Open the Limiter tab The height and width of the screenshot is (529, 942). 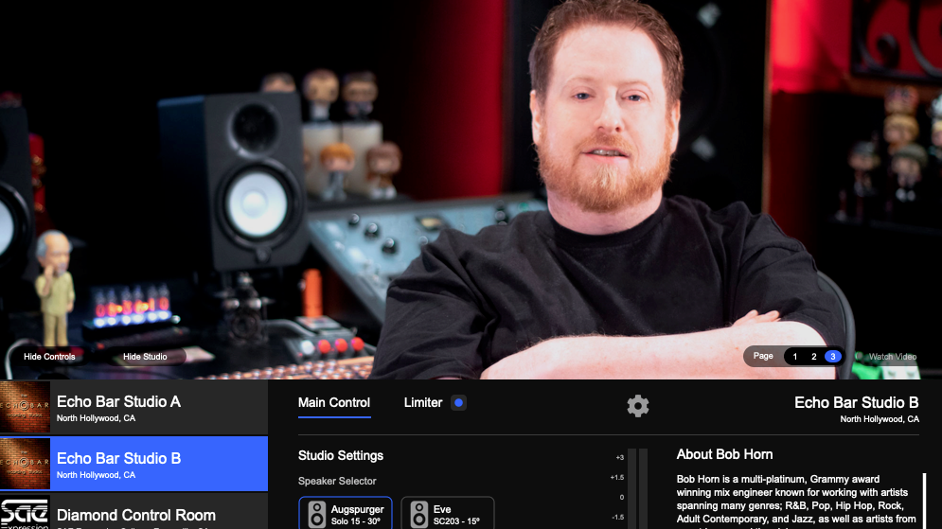click(x=422, y=403)
